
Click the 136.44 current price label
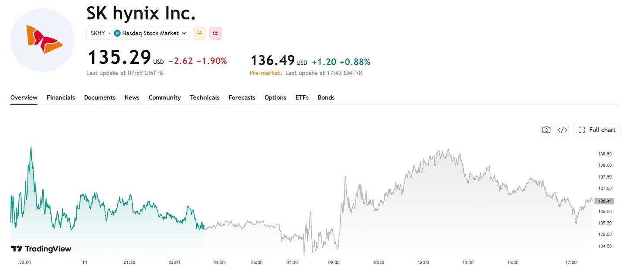click(x=604, y=201)
